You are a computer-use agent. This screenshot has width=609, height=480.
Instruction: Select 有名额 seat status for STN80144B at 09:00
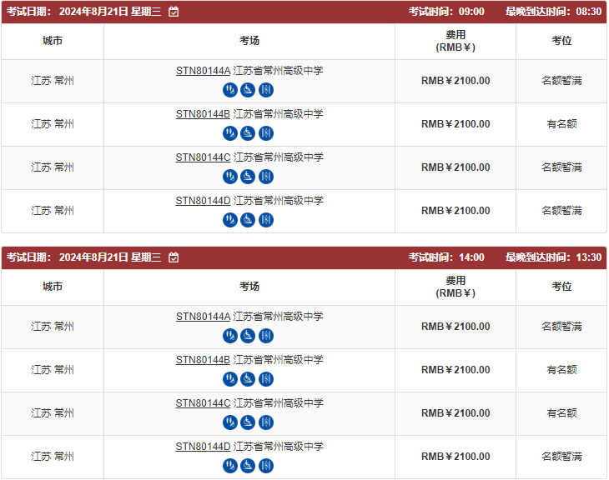point(561,124)
